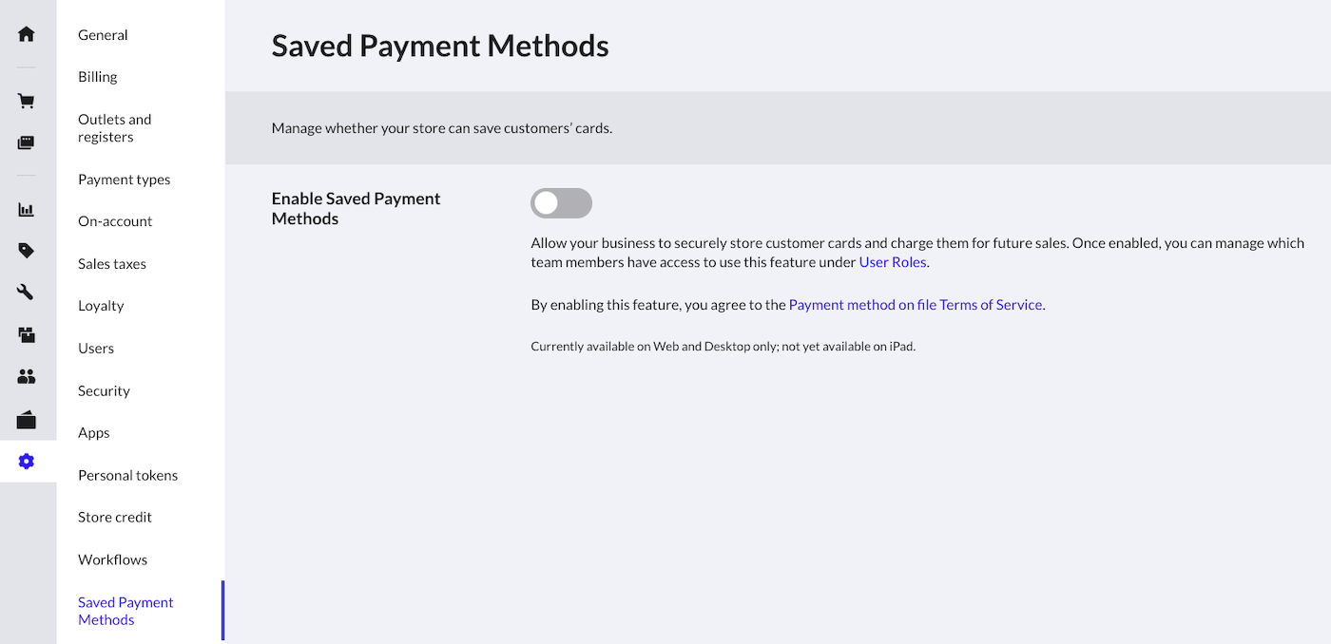This screenshot has height=644, width=1331.
Task: Select the register icon in the sidebar
Action: [26, 142]
